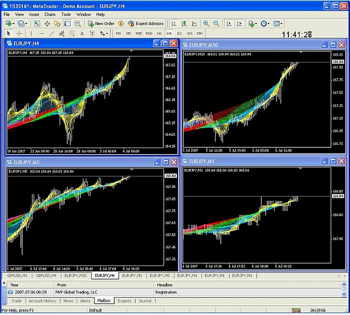Switch timeframe to M1

[x=118, y=34]
